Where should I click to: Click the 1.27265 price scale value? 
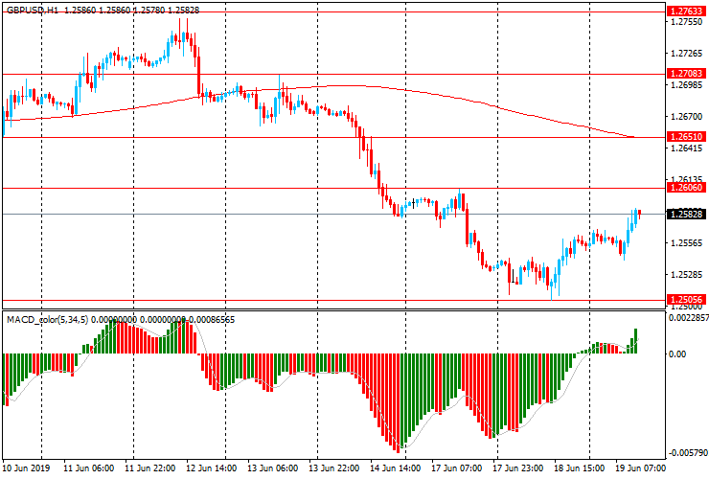coord(687,54)
